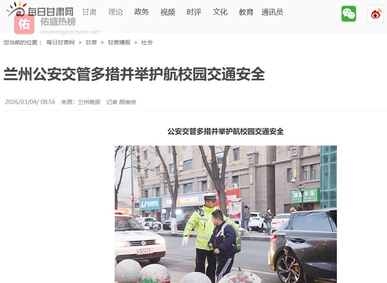Click the red 佑 watermark icon

pyautogui.click(x=24, y=24)
